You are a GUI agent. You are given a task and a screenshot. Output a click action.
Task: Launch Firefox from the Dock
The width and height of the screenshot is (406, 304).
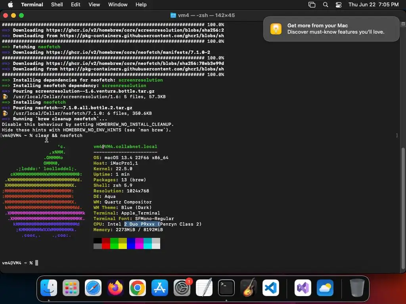click(x=115, y=288)
